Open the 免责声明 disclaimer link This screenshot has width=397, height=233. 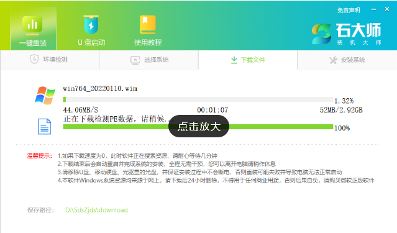[349, 11]
